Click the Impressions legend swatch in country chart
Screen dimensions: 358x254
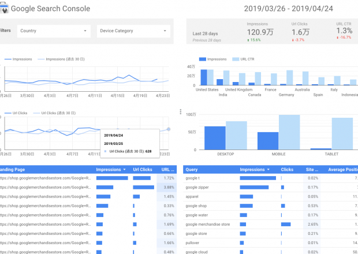pyautogui.click(x=203, y=59)
